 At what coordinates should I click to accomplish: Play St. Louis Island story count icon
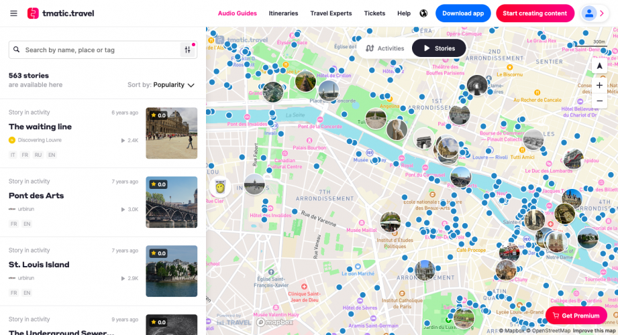123,278
